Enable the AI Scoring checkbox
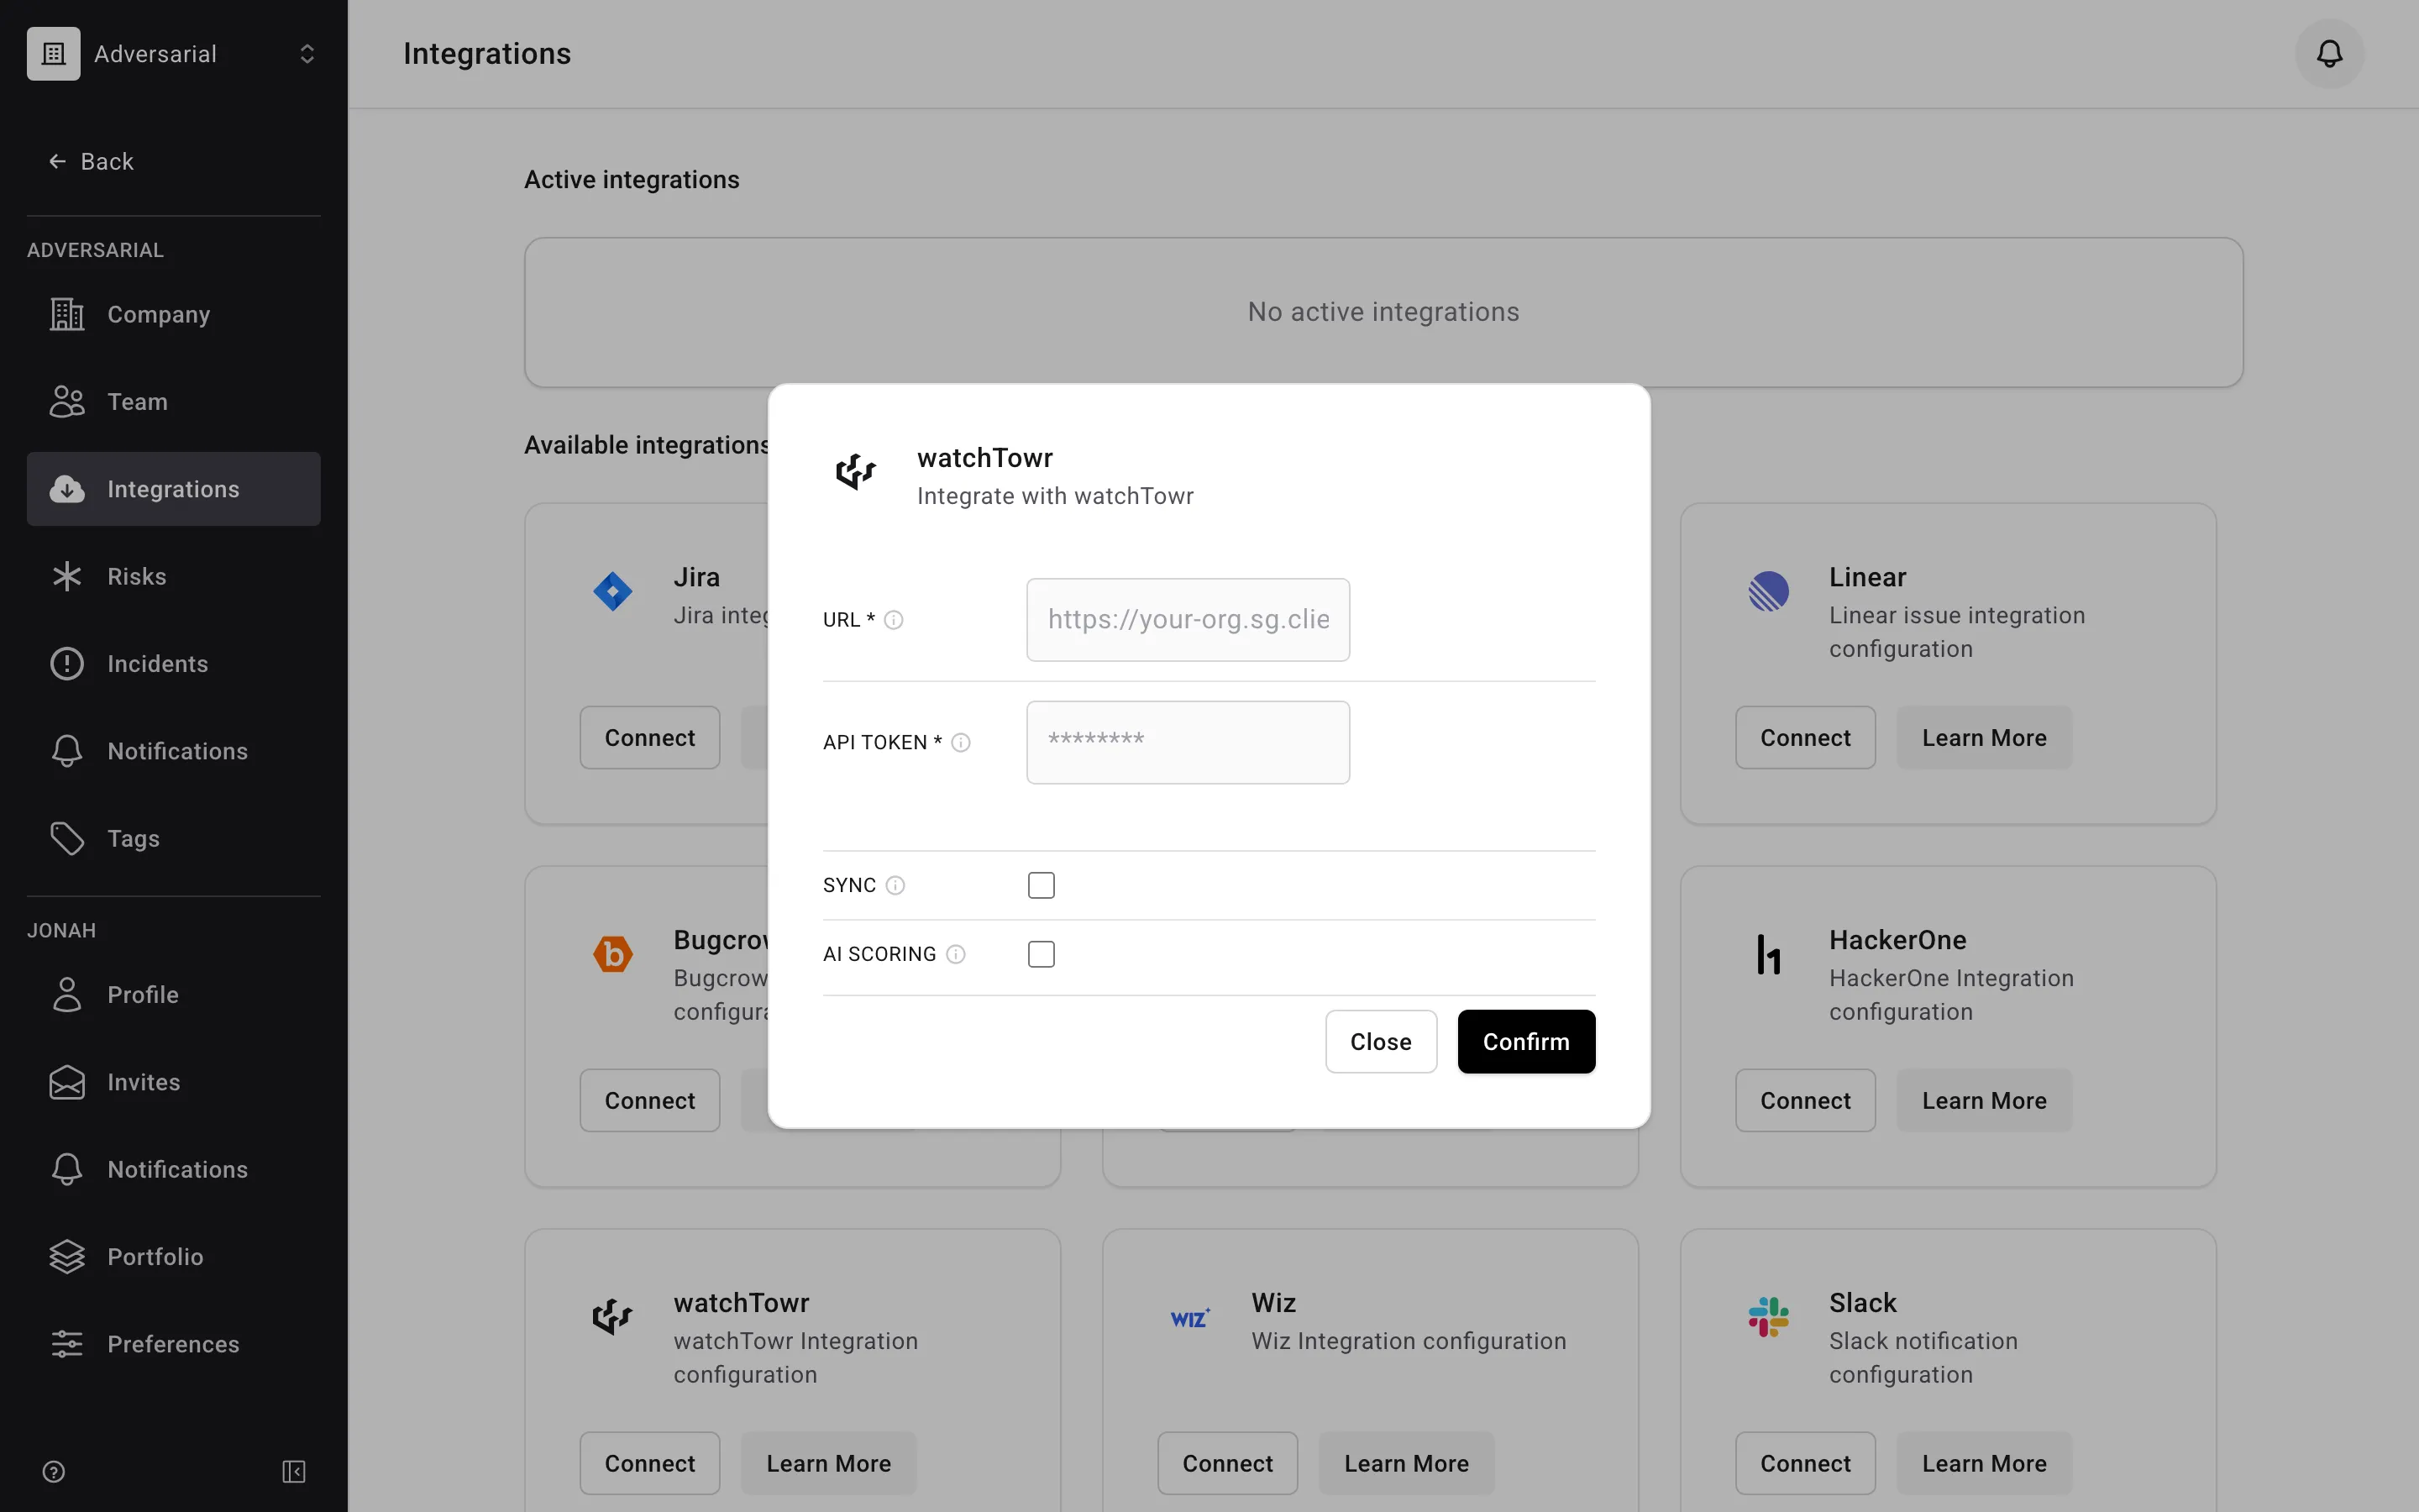Screen dimensions: 2419x1512 click(1042, 954)
